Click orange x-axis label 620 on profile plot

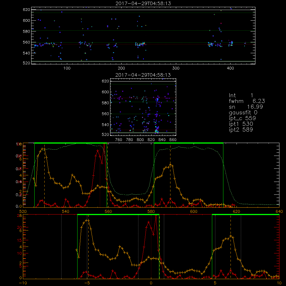pos(237,211)
